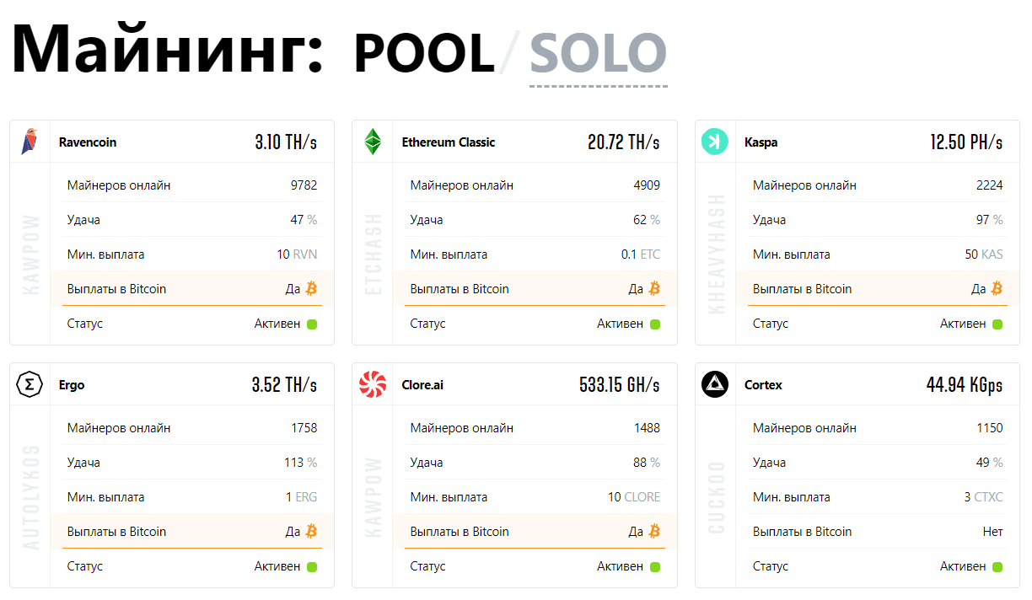Click green status indicator for Ethereum Classic
The height and width of the screenshot is (600, 1032).
(655, 324)
